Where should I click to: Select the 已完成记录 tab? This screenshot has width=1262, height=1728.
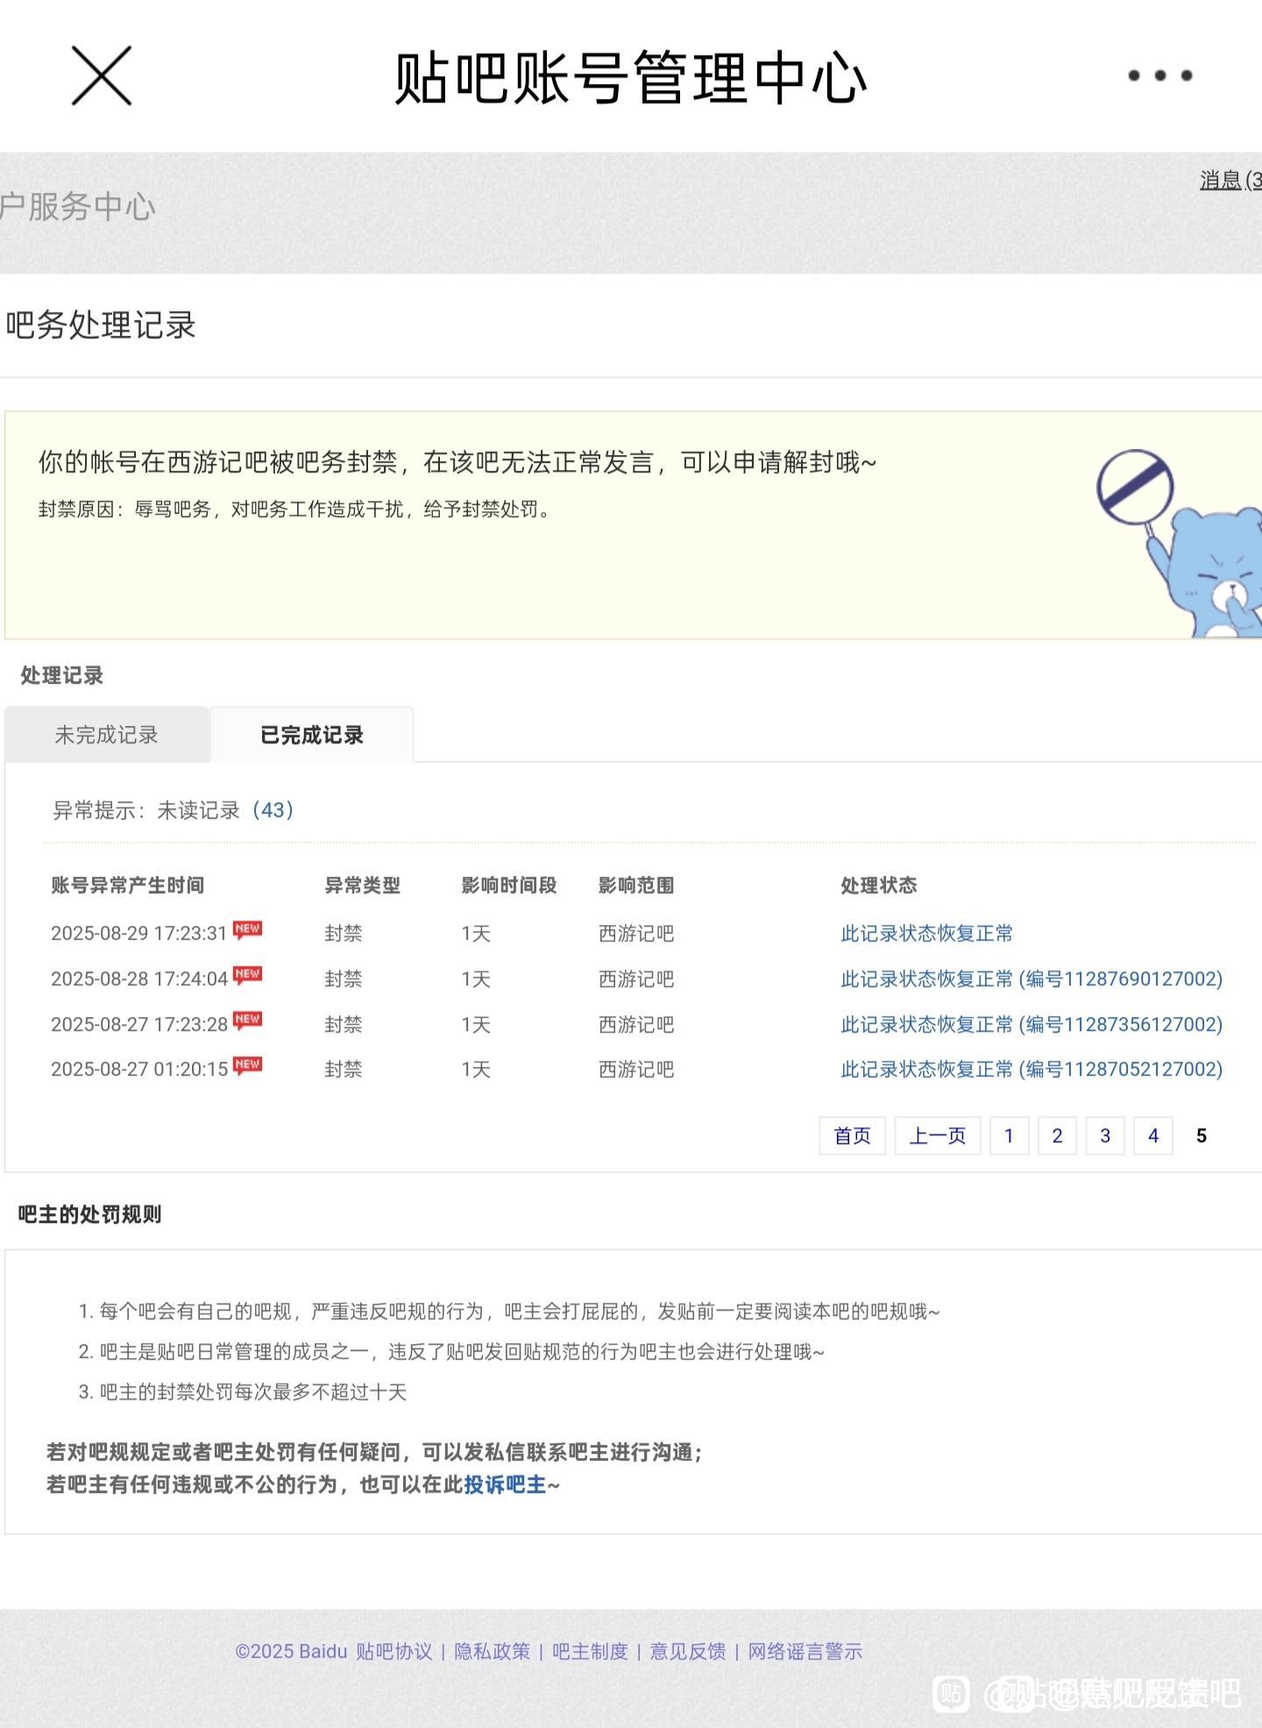[x=312, y=735]
